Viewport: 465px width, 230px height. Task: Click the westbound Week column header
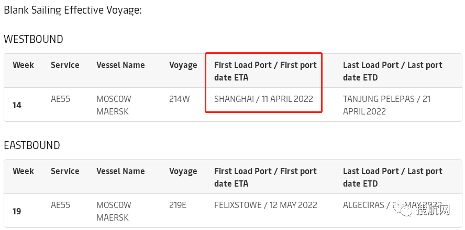23,65
